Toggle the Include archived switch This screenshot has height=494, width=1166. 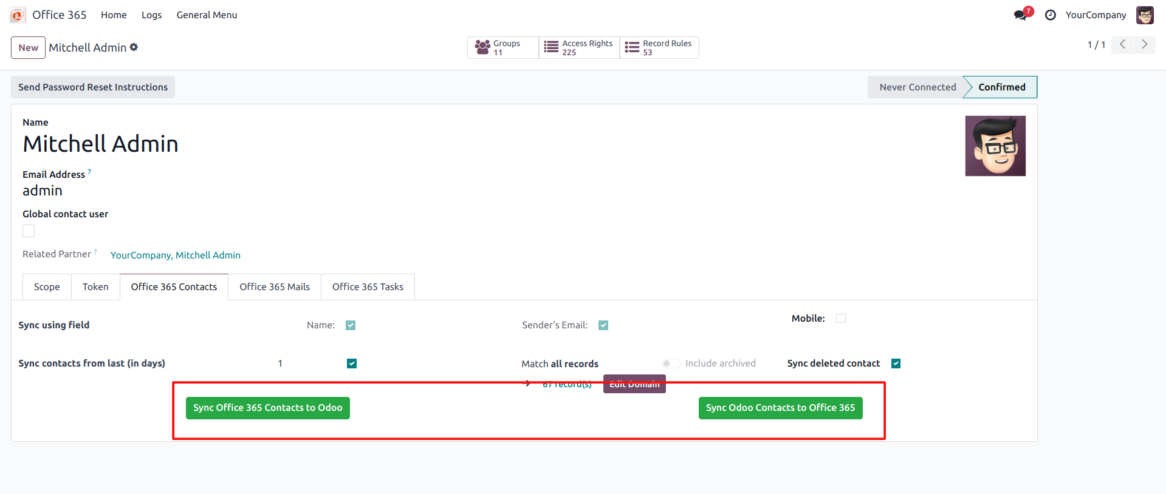click(671, 364)
